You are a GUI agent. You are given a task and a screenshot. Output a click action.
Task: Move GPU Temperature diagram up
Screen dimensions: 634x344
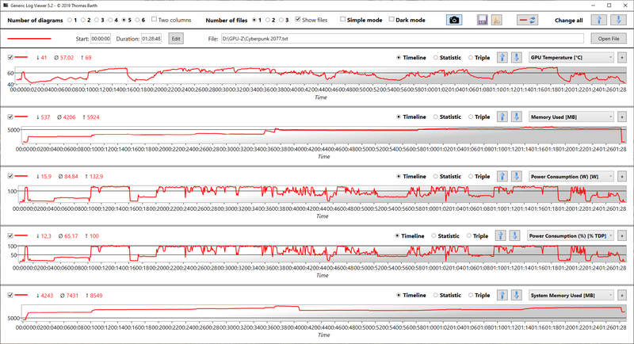tap(502, 57)
